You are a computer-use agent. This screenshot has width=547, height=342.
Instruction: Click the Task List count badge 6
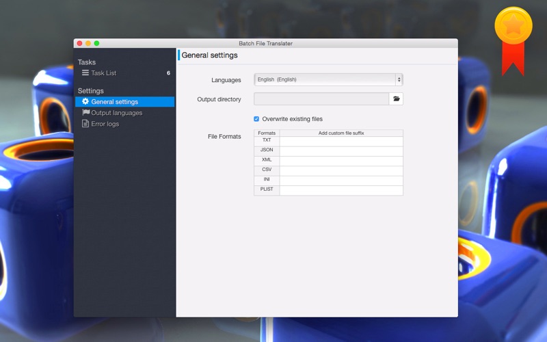pyautogui.click(x=168, y=73)
